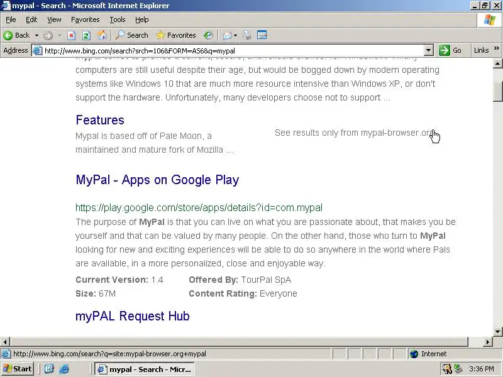
Task: Click the Media toolbar icon
Action: pyautogui.click(x=208, y=35)
